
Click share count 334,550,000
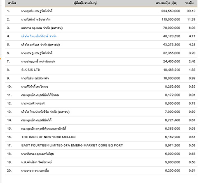171,11
